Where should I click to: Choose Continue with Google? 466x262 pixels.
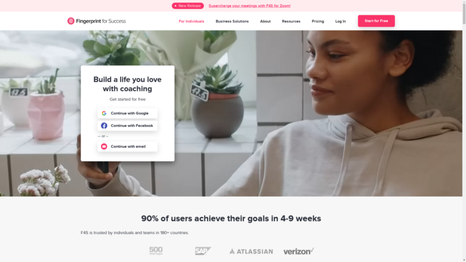[x=127, y=113]
